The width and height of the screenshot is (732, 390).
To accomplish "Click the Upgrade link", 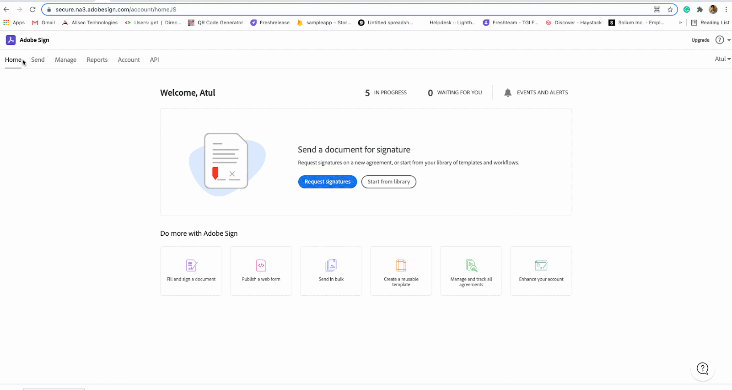I will pyautogui.click(x=700, y=40).
